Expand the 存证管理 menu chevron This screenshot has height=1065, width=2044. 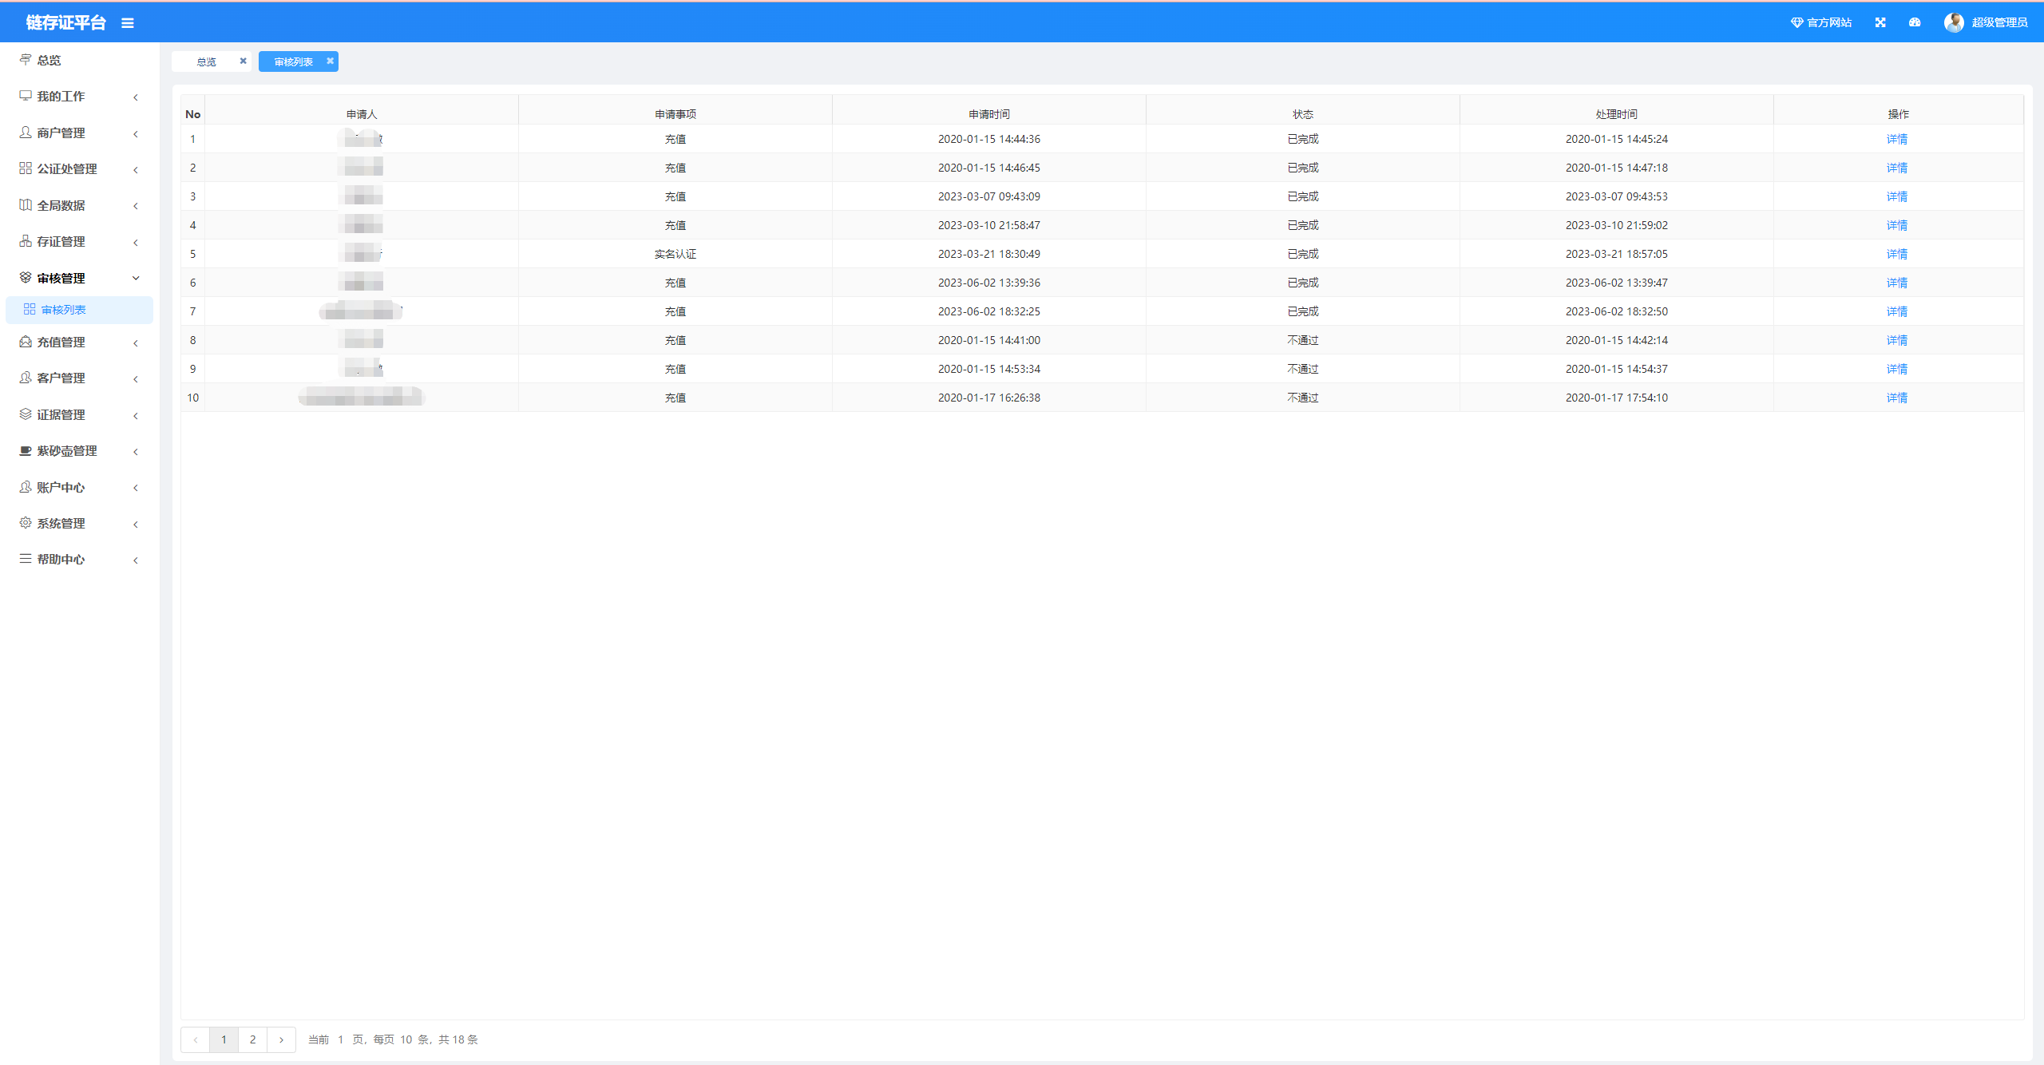point(136,243)
